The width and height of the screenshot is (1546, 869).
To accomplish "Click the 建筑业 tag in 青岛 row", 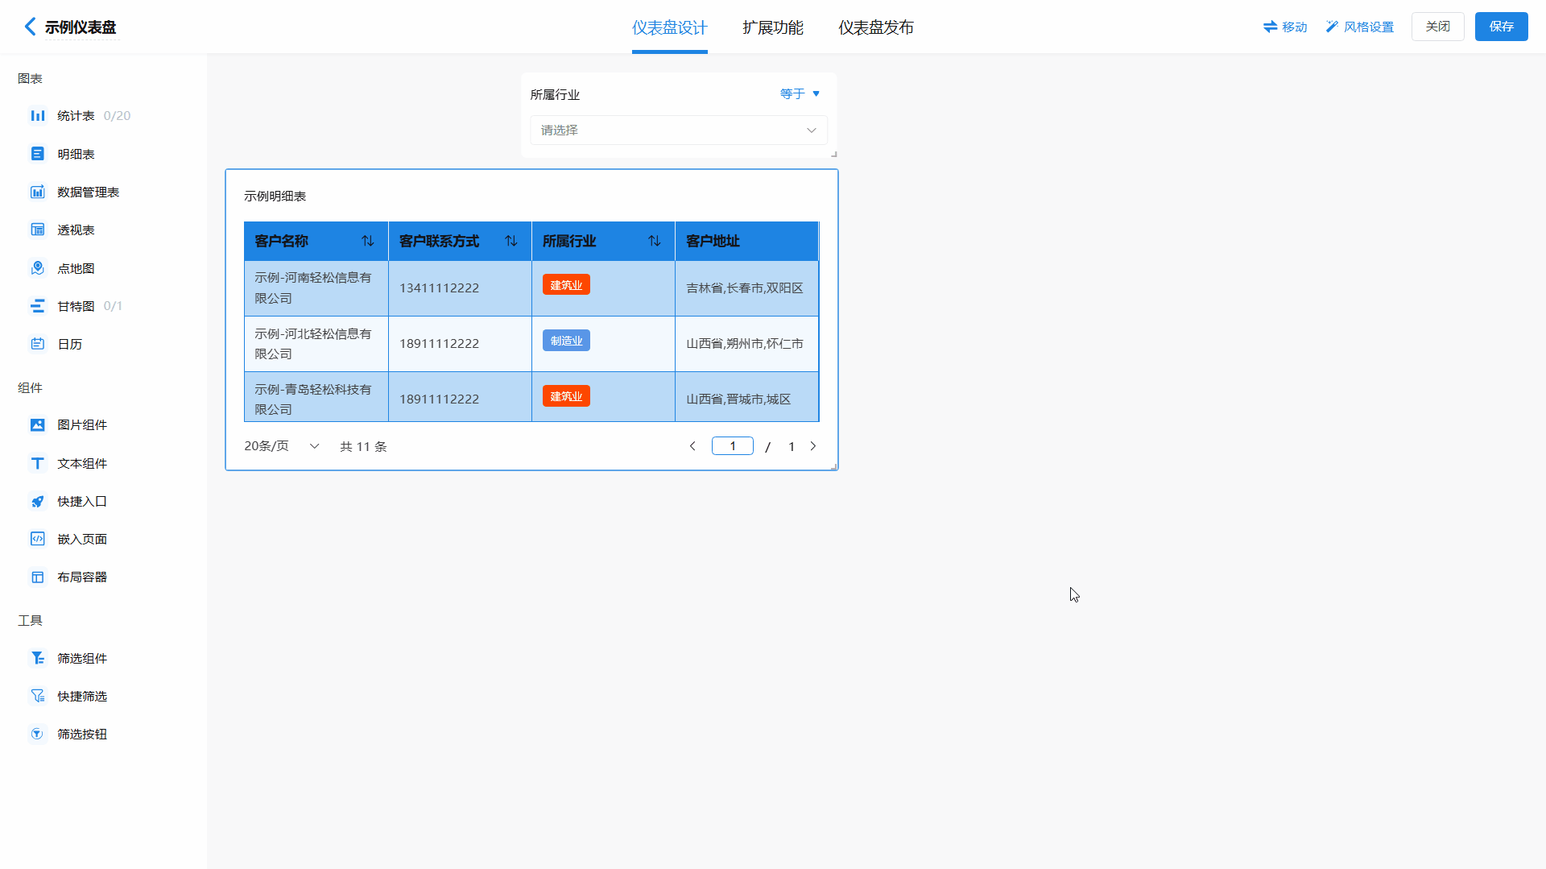I will tap(566, 396).
